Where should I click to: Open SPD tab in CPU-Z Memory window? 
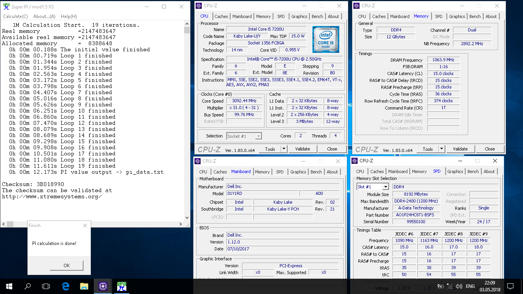coord(439,16)
